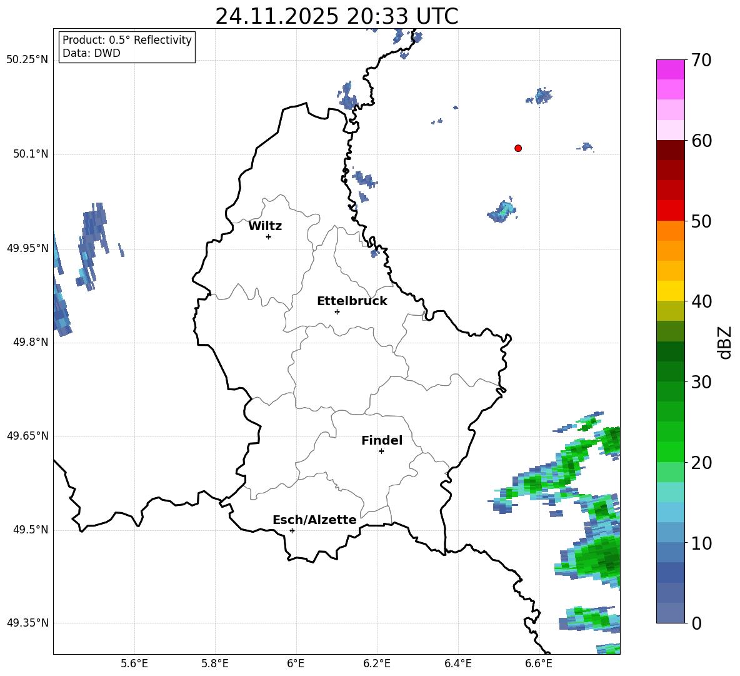
Task: Click the dBZ colorbar label
Action: pyautogui.click(x=724, y=342)
